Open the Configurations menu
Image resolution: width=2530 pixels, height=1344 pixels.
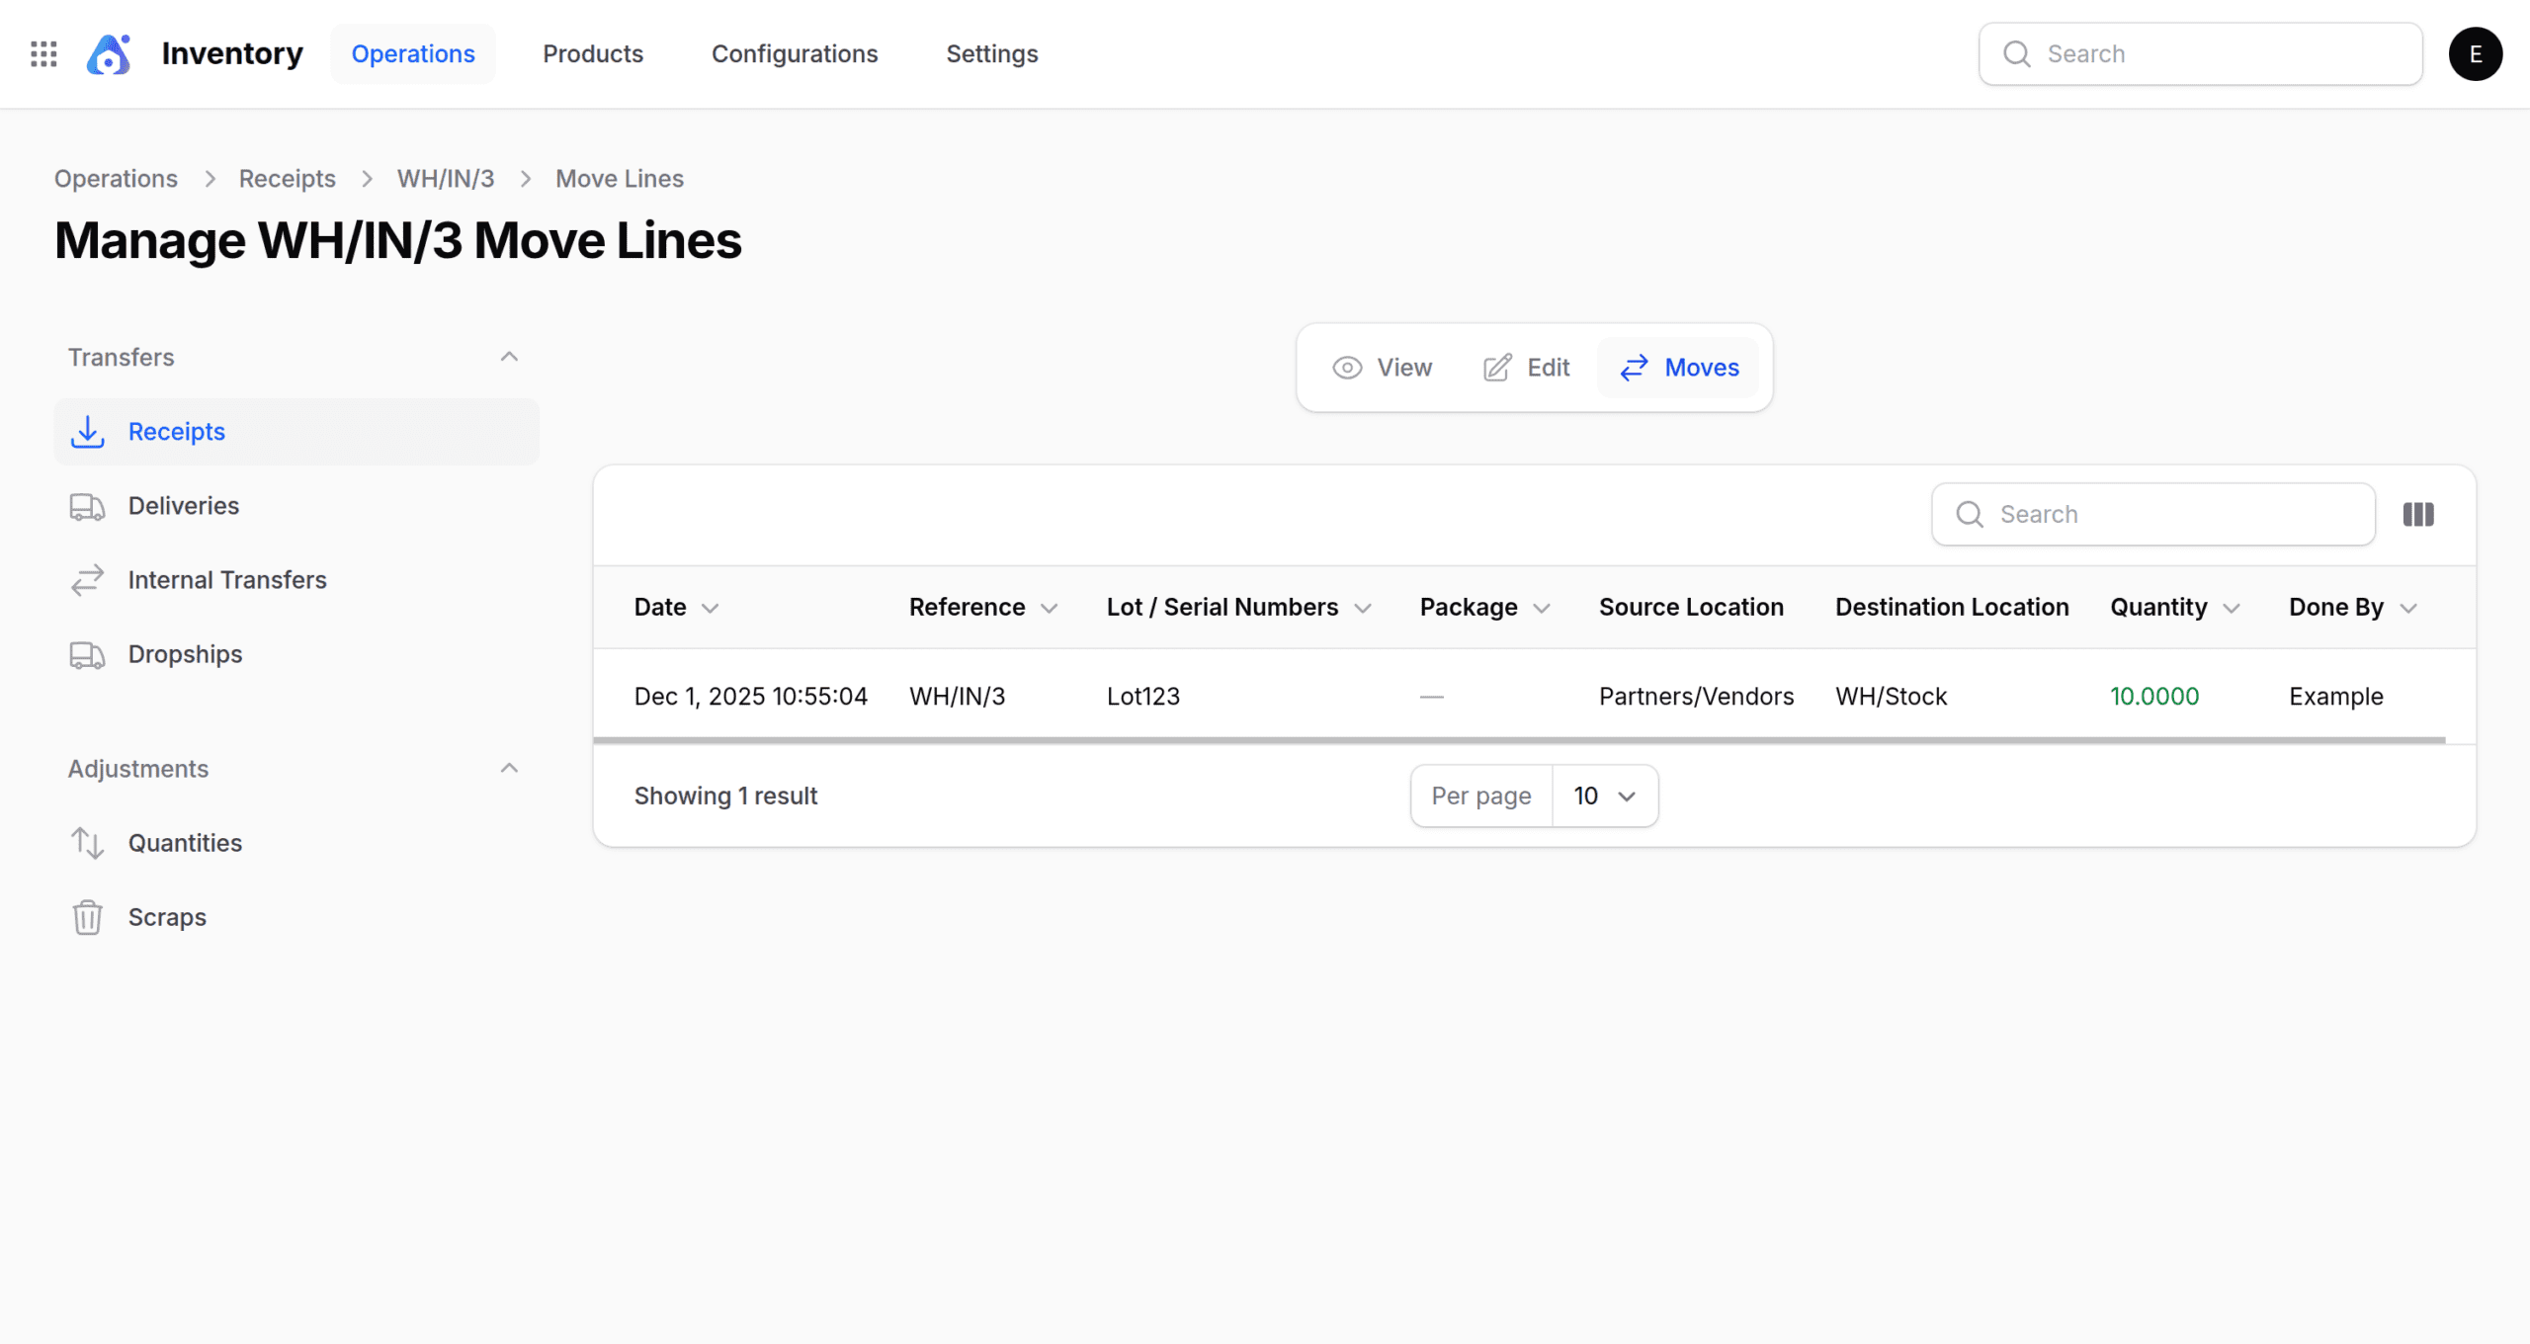pyautogui.click(x=794, y=53)
